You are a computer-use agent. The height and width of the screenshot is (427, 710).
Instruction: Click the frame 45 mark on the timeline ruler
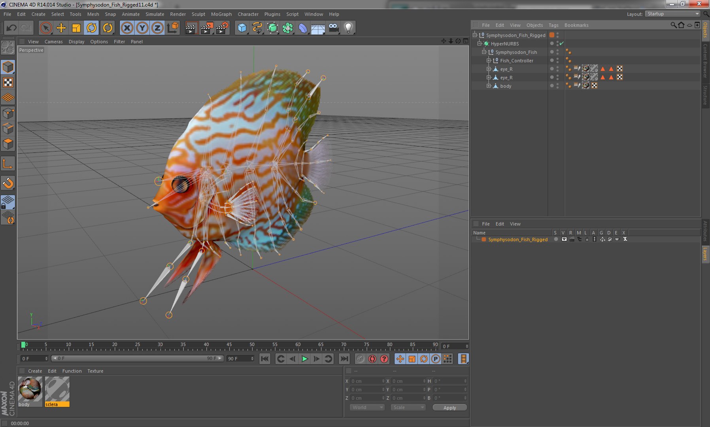[x=229, y=346]
